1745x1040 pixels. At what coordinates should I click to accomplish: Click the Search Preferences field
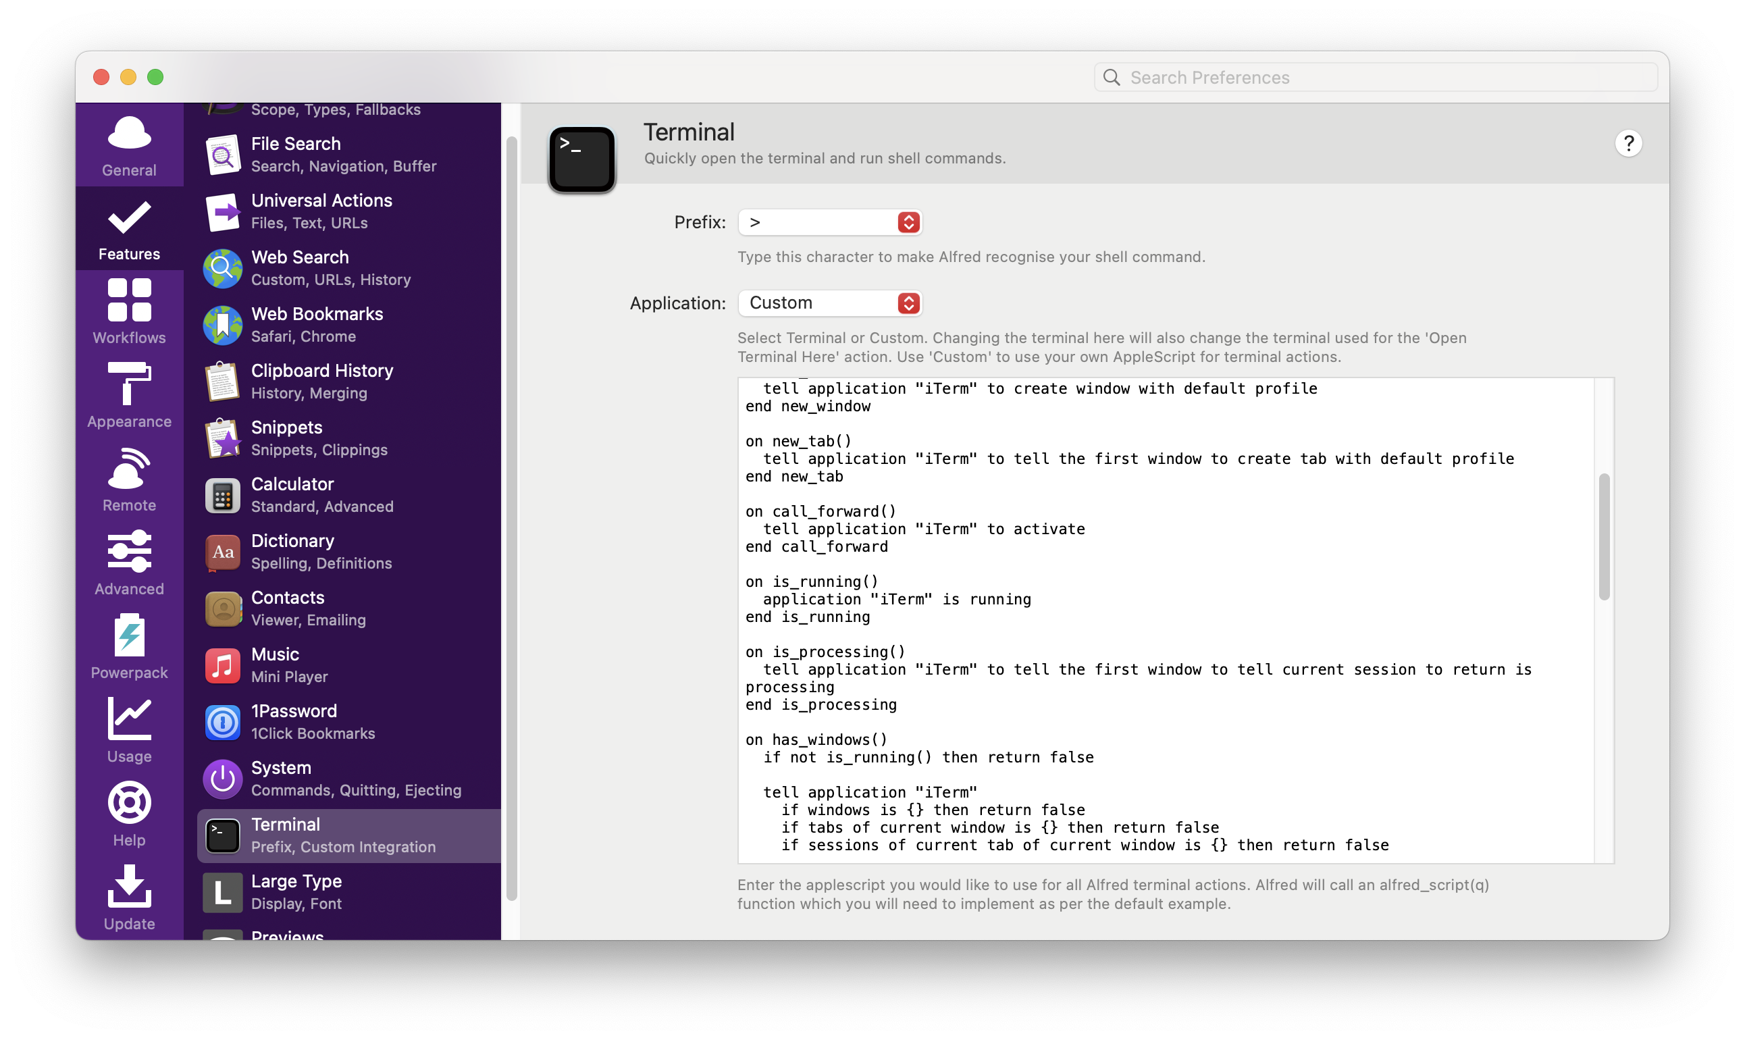(1375, 77)
